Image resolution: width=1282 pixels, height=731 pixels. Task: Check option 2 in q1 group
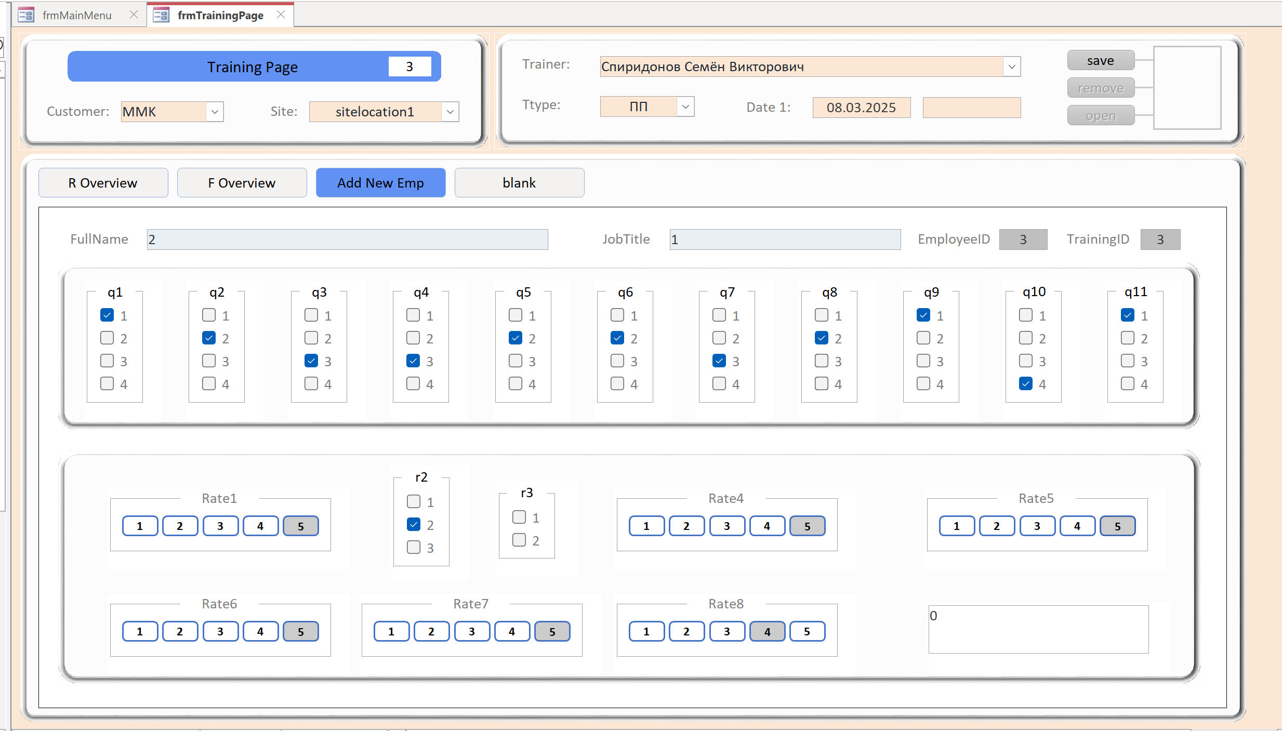[107, 338]
